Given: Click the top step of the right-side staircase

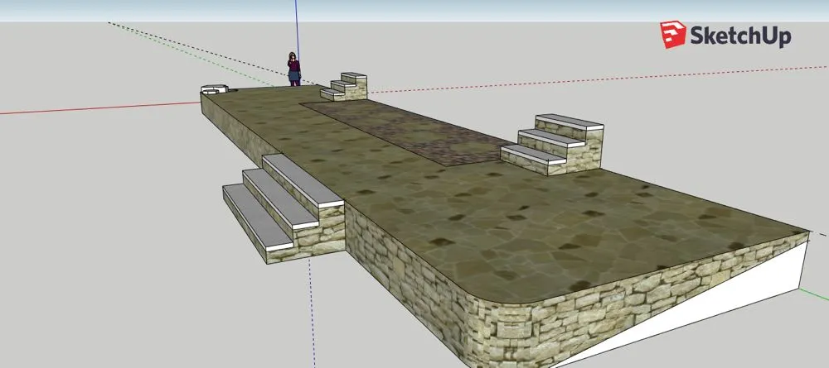Looking at the screenshot, I should 569,121.
